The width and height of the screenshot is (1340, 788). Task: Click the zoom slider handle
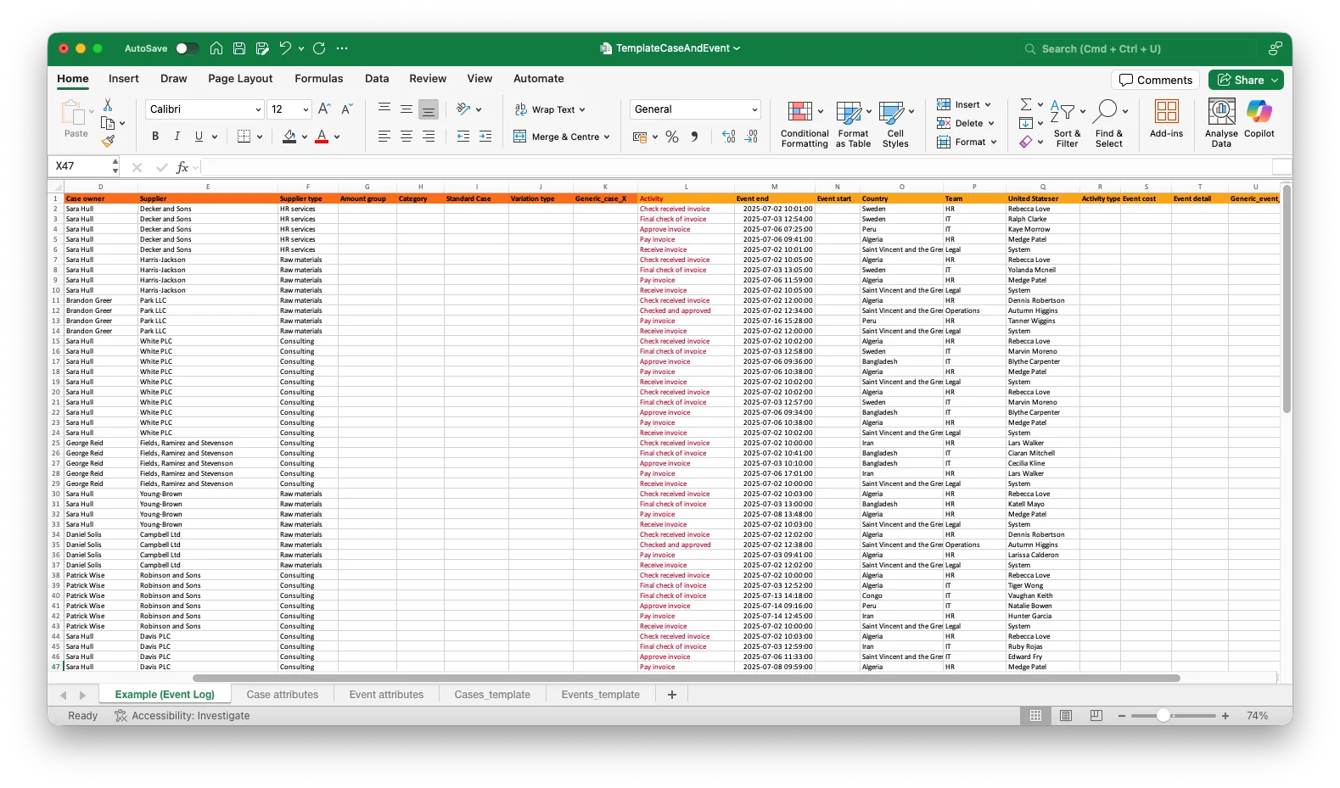pyautogui.click(x=1163, y=716)
